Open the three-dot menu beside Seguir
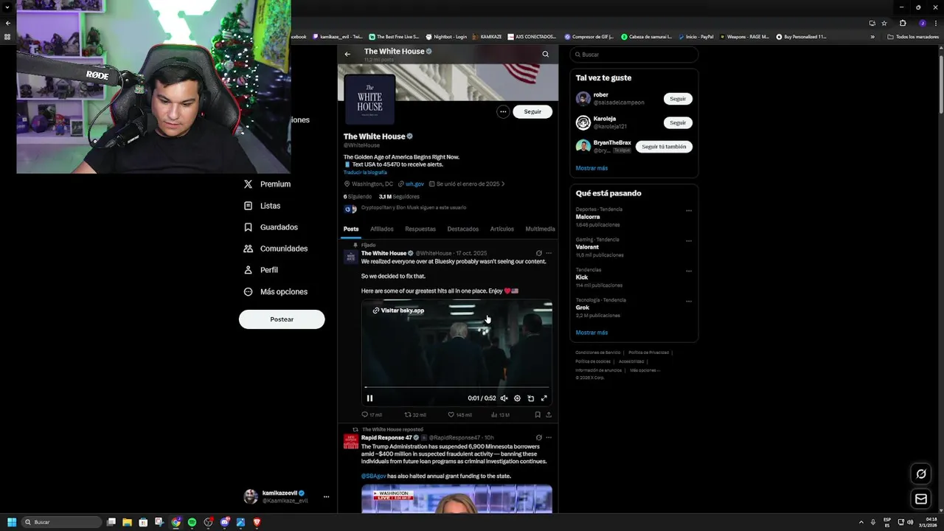944x531 pixels. point(503,111)
